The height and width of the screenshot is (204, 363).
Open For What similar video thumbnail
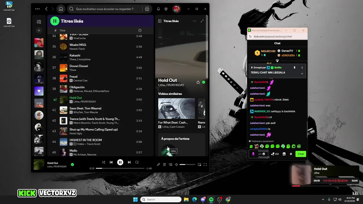(x=176, y=109)
